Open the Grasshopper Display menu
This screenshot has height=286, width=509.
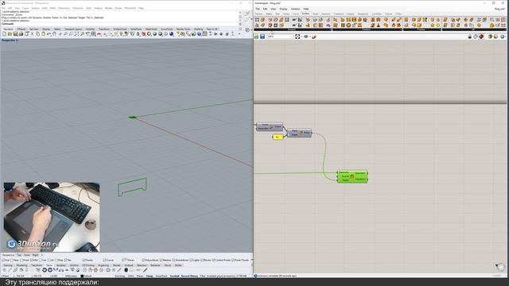click(283, 9)
